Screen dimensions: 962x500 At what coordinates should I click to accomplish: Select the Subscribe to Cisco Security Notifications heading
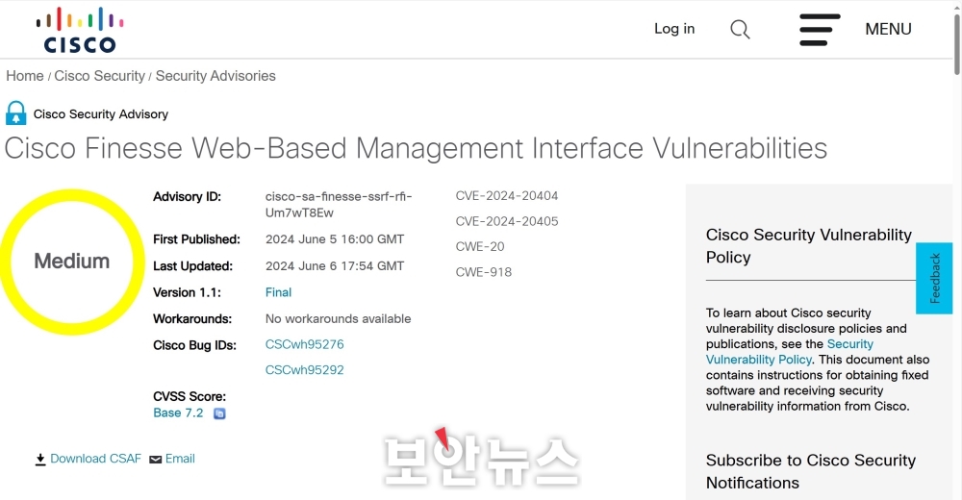point(810,471)
